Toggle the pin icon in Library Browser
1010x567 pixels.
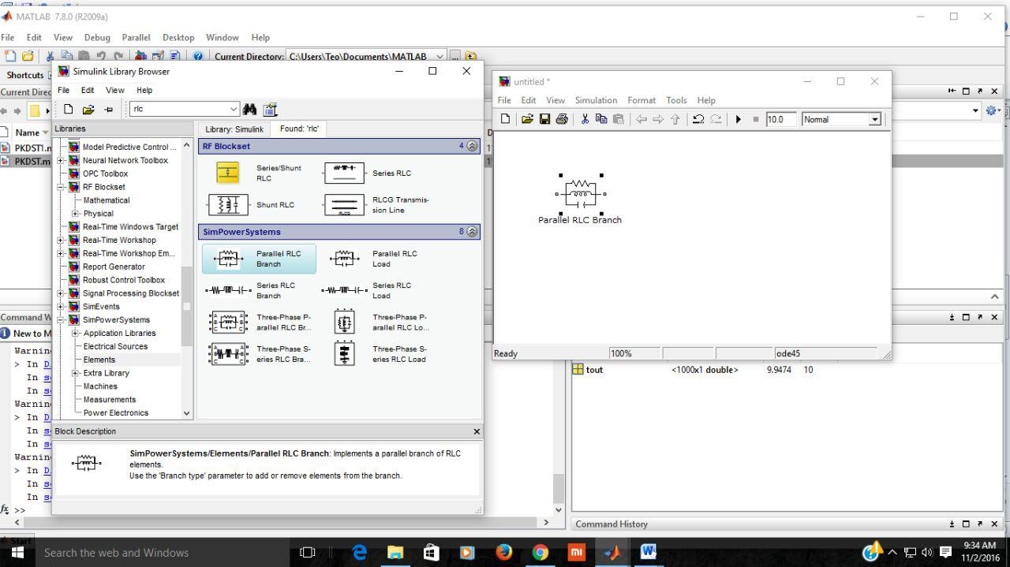coord(108,109)
